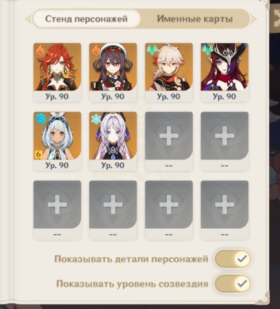Click the Cryo snowflake element icon
This screenshot has width=280, height=309.
point(96,118)
